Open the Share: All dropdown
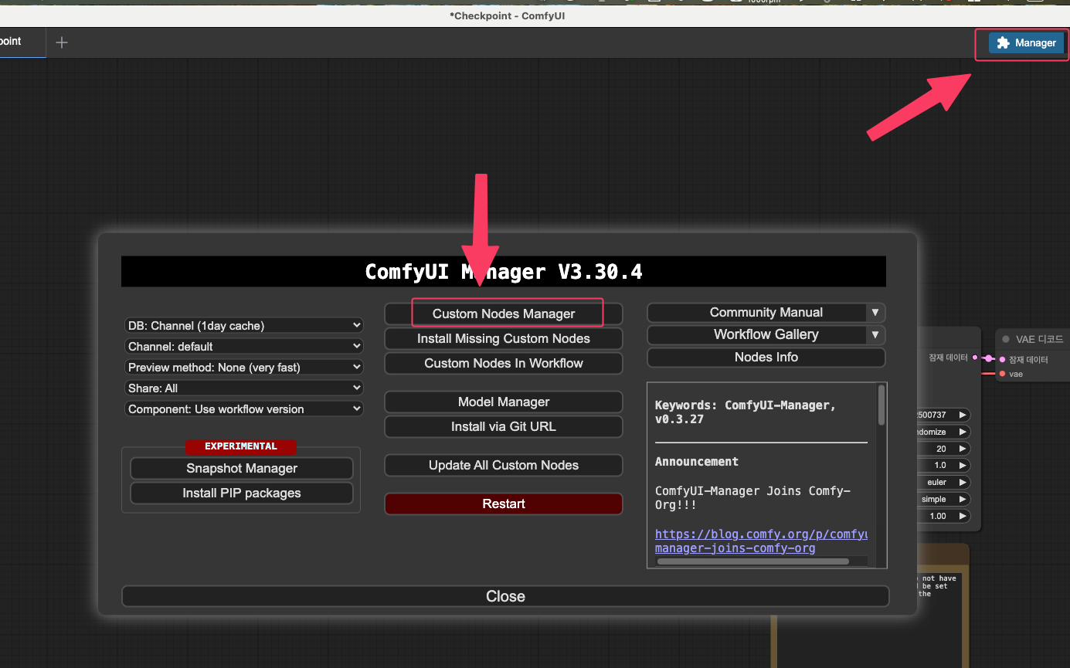Screen dimensions: 1070x668 [x=243, y=388]
